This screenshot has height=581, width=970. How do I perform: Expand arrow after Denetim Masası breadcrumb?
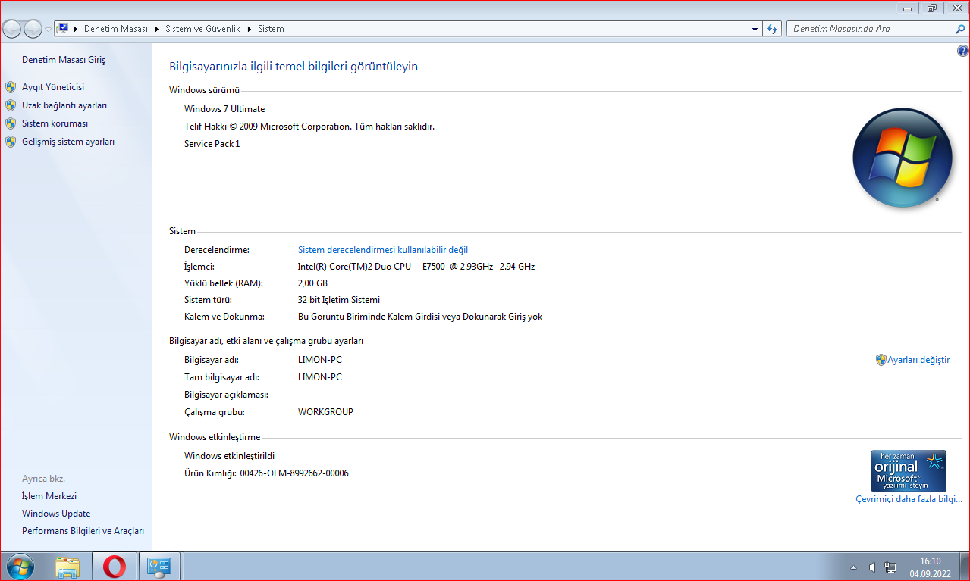point(157,29)
